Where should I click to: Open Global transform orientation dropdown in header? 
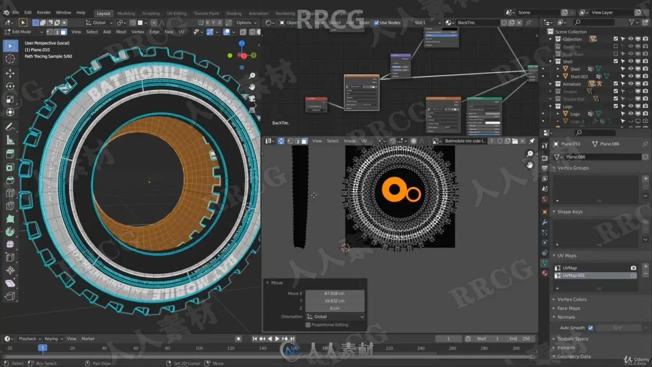(99, 22)
